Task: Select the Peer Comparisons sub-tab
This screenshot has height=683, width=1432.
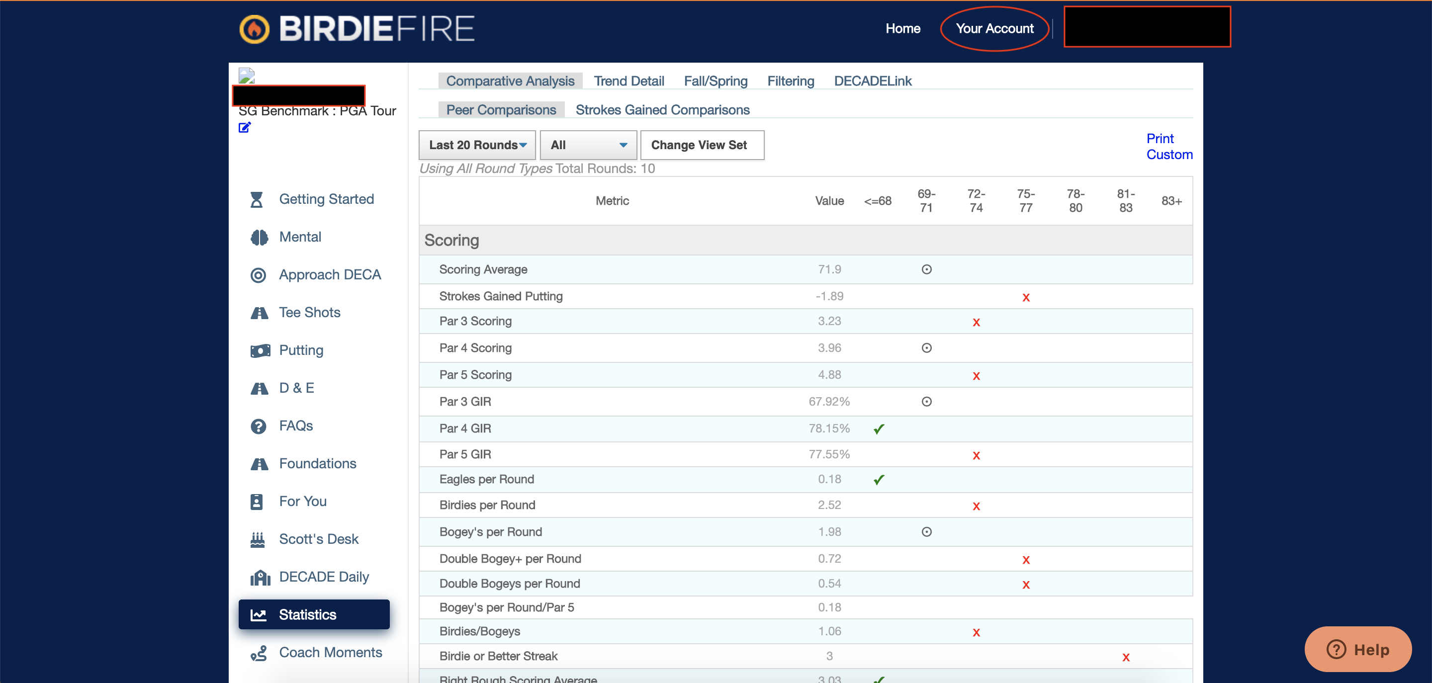Action: click(x=501, y=110)
